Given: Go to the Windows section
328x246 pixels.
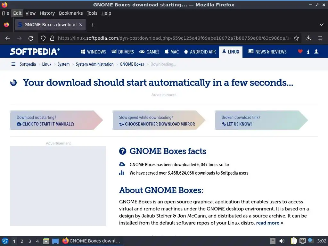Looking at the screenshot, I should 94,52.
